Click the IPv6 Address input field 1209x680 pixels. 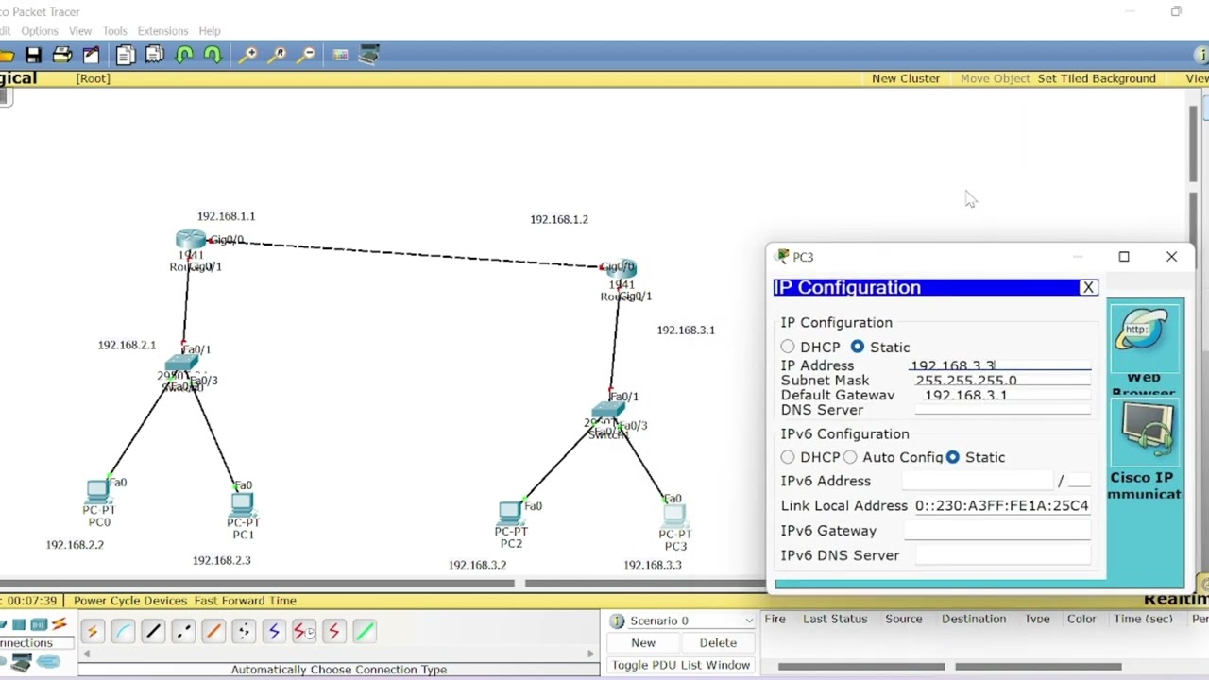click(978, 481)
